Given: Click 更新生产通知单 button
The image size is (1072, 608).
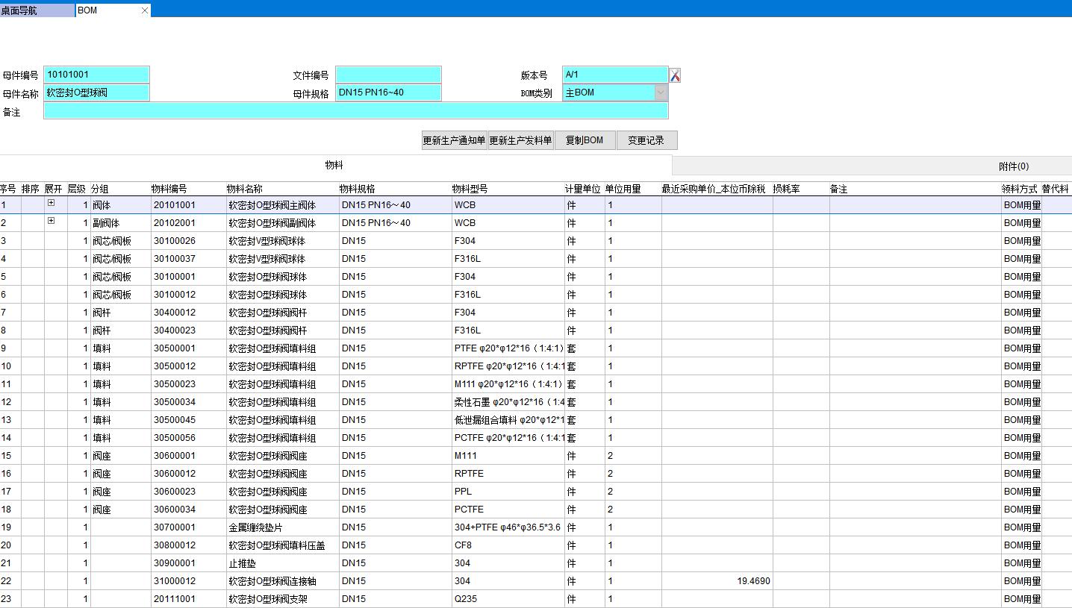Looking at the screenshot, I should click(454, 140).
